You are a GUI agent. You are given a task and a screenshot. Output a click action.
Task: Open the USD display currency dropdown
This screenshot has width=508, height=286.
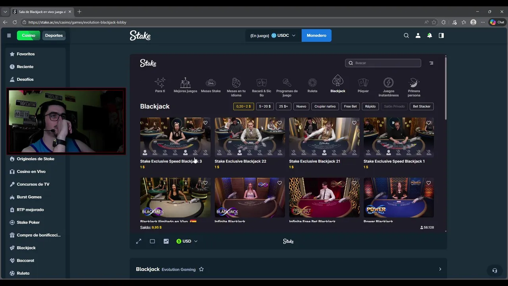click(187, 241)
